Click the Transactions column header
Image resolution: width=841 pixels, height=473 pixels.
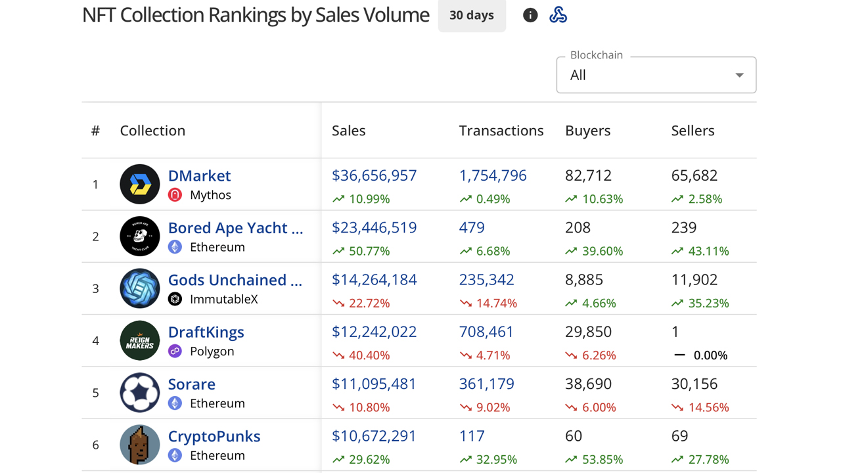501,130
